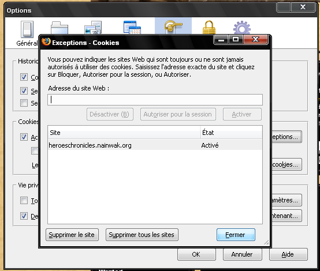This screenshot has height=271, width=320.
Task: Click the Annuler button in Options
Action: click(x=242, y=254)
